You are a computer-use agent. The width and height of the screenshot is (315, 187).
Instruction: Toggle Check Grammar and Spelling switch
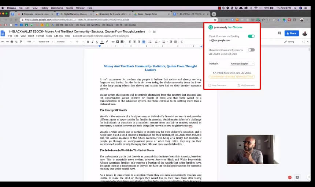251,36
